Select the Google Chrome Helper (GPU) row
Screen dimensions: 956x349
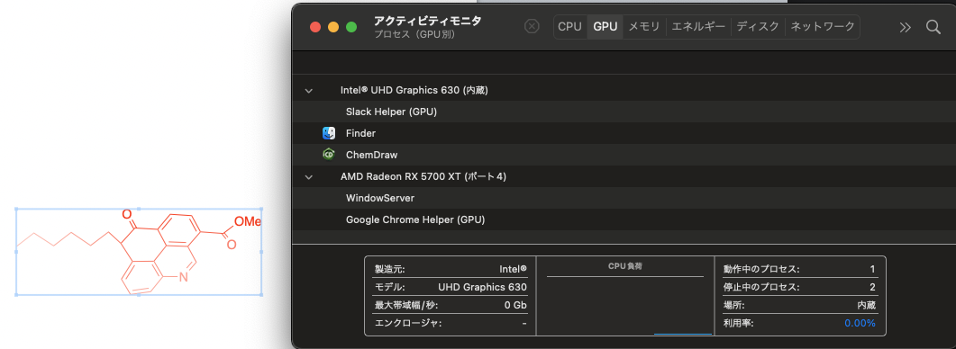pyautogui.click(x=624, y=219)
